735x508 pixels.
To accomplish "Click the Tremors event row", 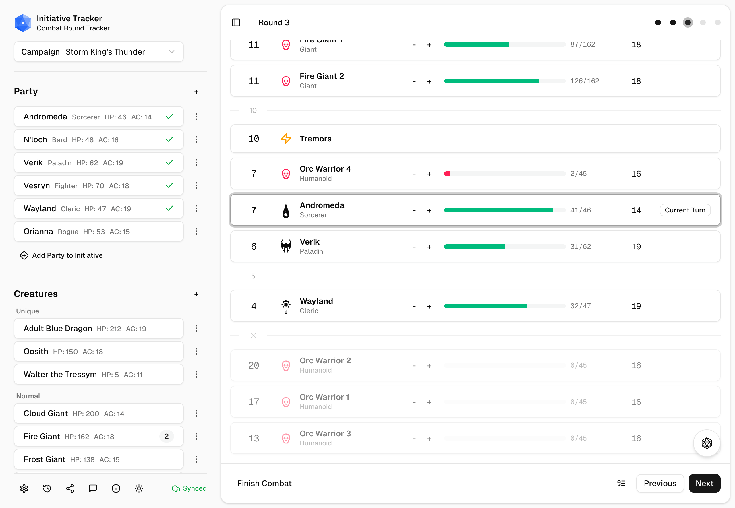I will point(475,138).
